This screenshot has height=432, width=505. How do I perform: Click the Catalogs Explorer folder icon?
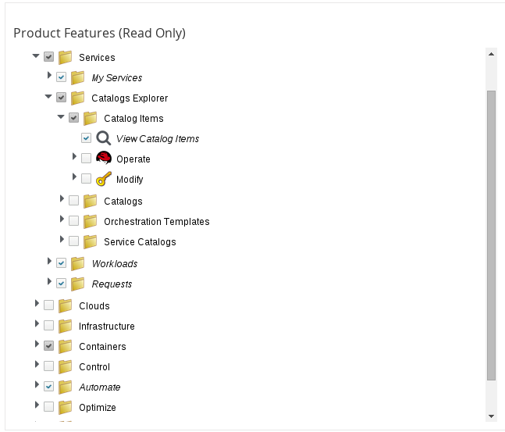click(x=78, y=98)
